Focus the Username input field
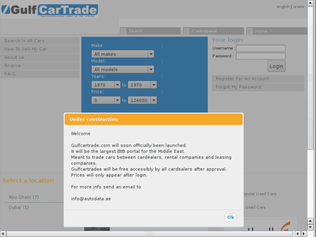The width and height of the screenshot is (316, 237). coord(260,48)
